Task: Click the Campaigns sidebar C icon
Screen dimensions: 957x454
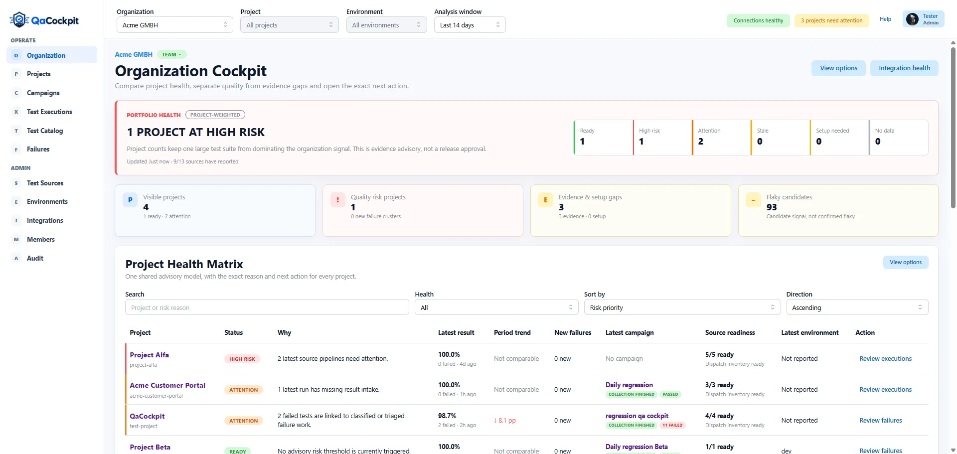Action: (16, 93)
